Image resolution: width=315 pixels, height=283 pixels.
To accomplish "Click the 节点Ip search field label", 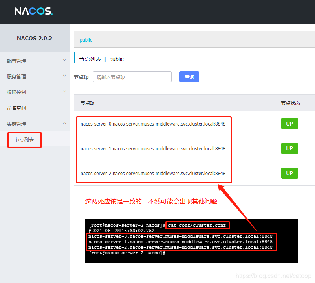I will tap(81, 77).
